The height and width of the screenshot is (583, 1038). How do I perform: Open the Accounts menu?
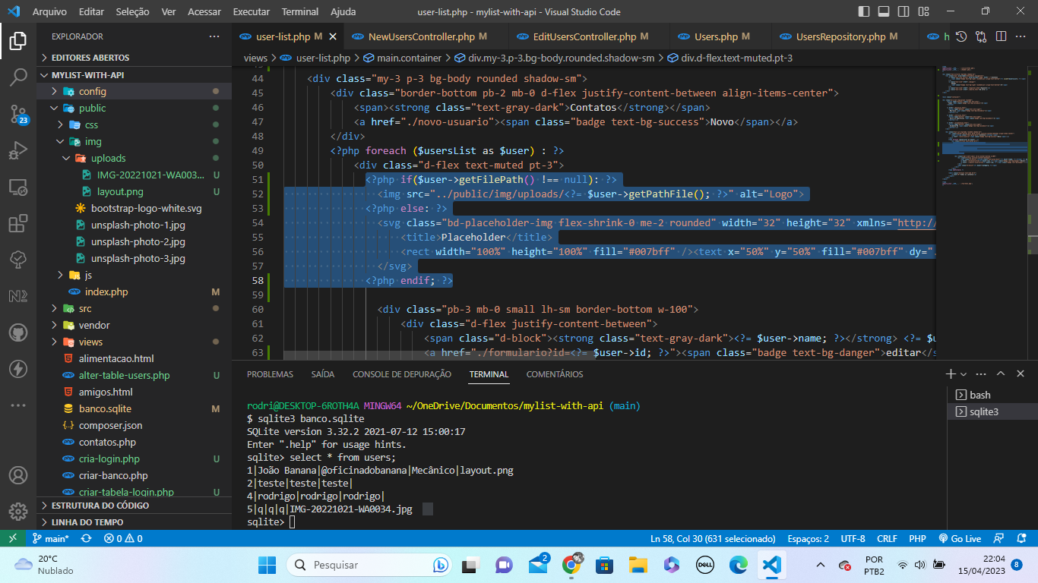[18, 475]
